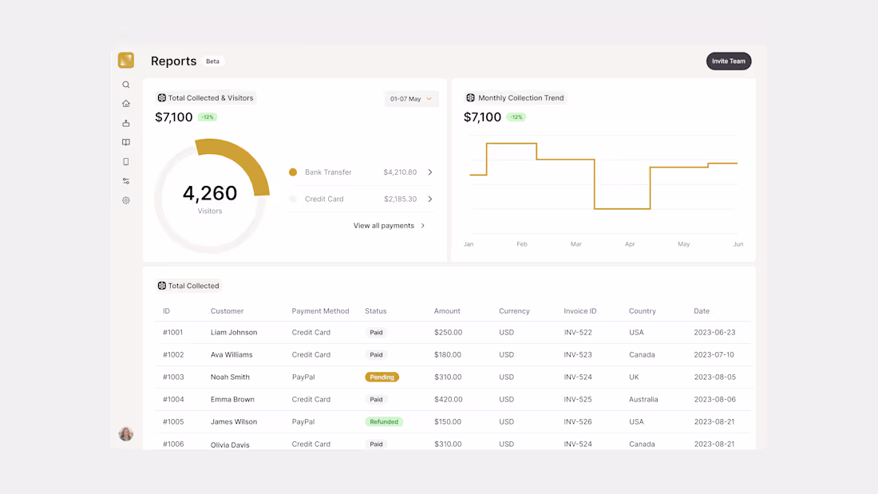Click the Total Collected & Visitors panel icon
The image size is (878, 494).
coord(160,97)
